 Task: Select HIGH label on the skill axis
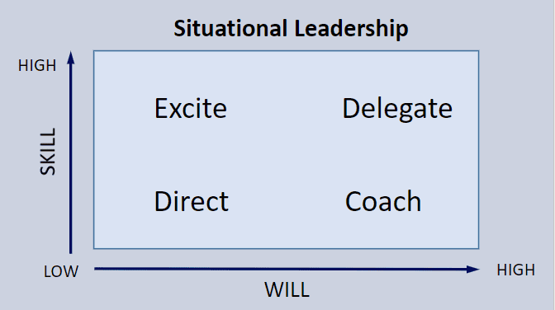coord(37,66)
